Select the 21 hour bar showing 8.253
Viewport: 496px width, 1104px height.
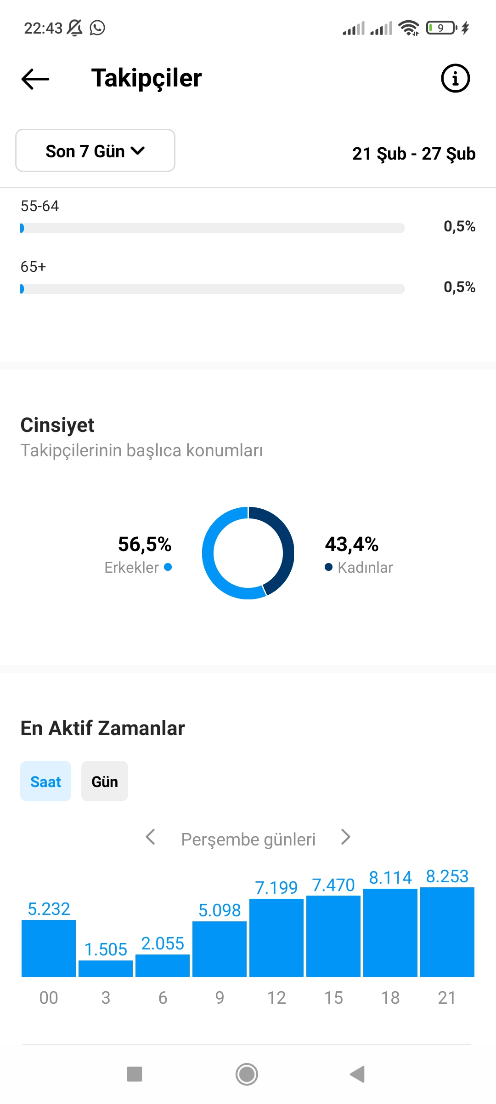pyautogui.click(x=447, y=932)
